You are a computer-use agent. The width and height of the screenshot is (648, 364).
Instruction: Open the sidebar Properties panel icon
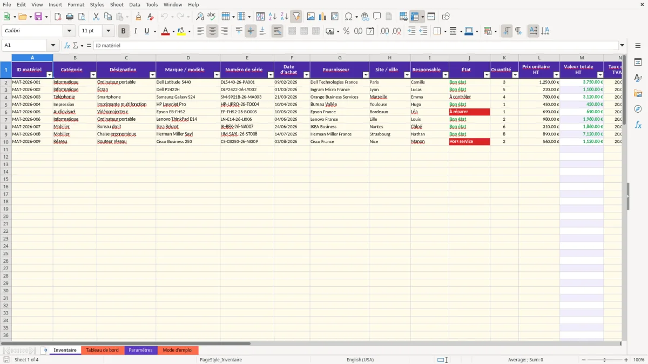click(x=638, y=63)
